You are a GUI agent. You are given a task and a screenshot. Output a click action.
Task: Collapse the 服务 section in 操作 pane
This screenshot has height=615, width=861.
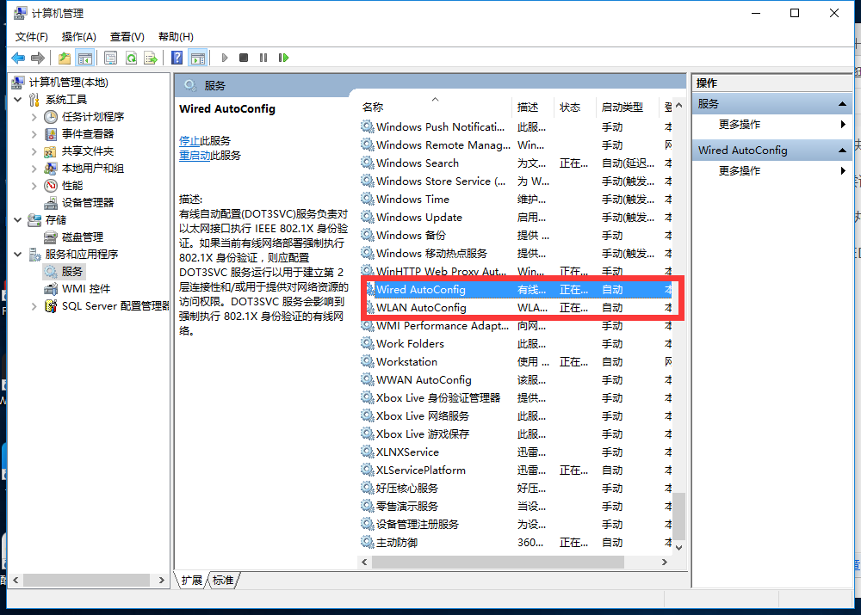[842, 104]
